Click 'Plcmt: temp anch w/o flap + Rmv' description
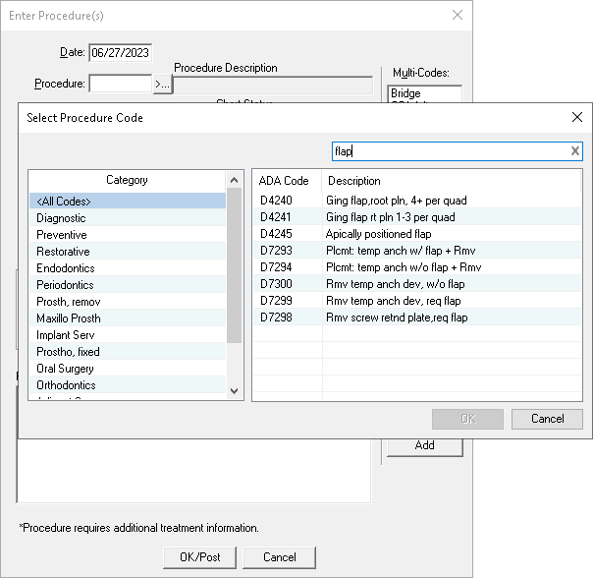 coord(404,266)
